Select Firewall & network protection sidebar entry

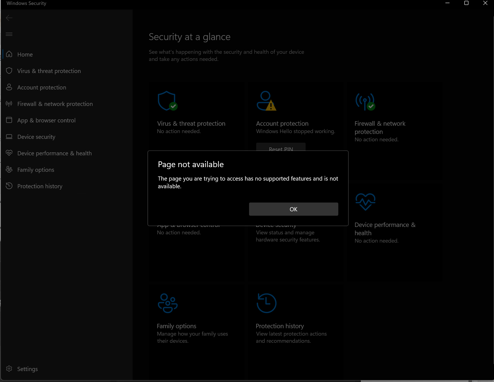pyautogui.click(x=55, y=104)
